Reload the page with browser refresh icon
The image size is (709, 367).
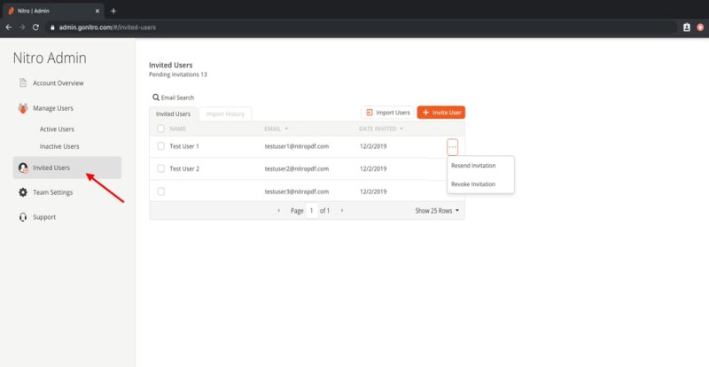(35, 27)
